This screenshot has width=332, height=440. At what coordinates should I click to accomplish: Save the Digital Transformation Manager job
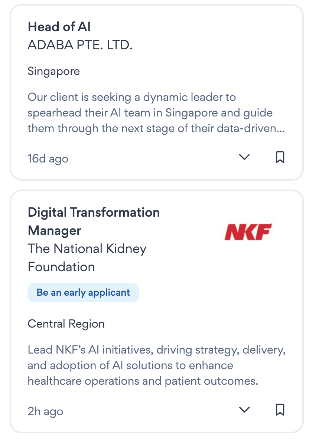[280, 410]
